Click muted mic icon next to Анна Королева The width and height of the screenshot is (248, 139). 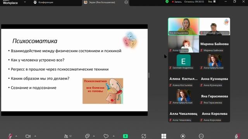[201, 120]
